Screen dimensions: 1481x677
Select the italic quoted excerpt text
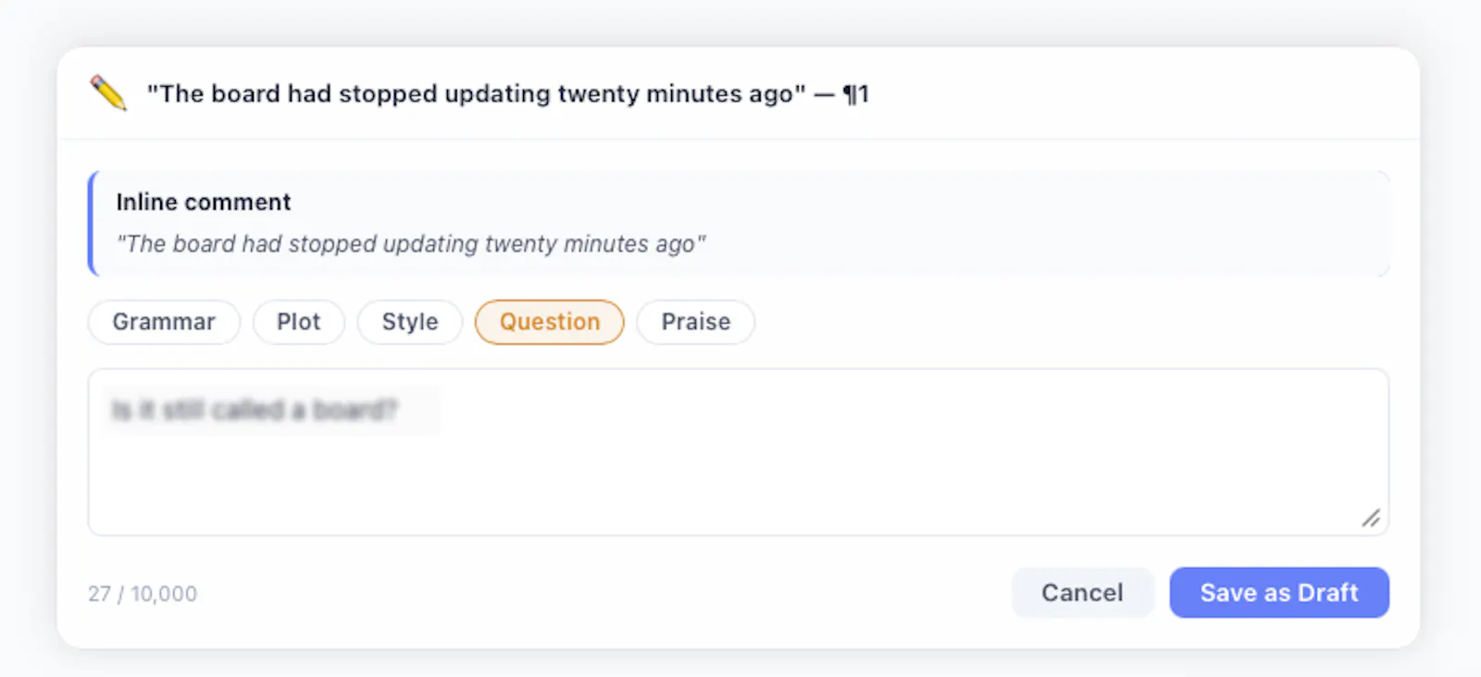click(411, 244)
